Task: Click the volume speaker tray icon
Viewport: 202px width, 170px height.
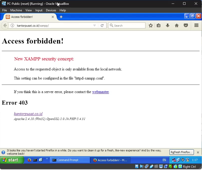Action: (x=183, y=160)
